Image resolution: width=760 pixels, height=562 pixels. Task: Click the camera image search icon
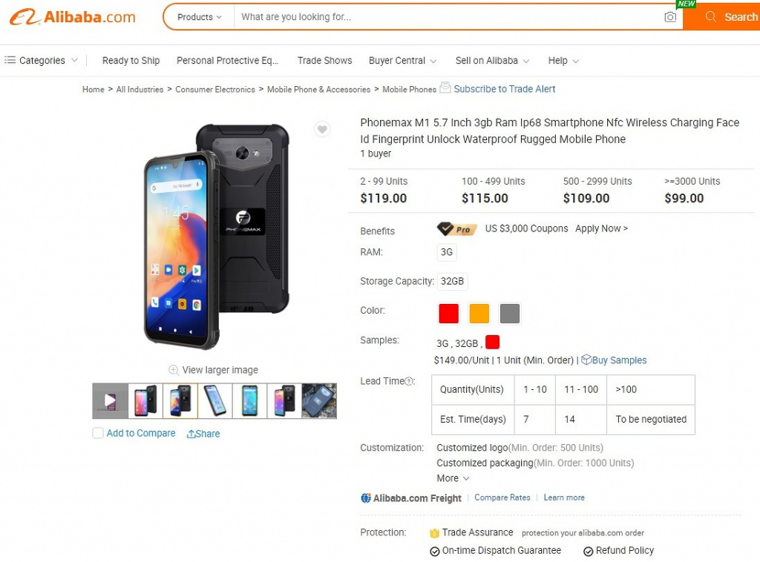coord(670,17)
